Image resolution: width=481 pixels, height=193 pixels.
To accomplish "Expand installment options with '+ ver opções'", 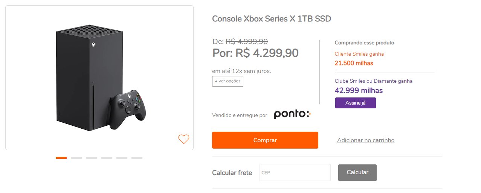I will coord(228,81).
